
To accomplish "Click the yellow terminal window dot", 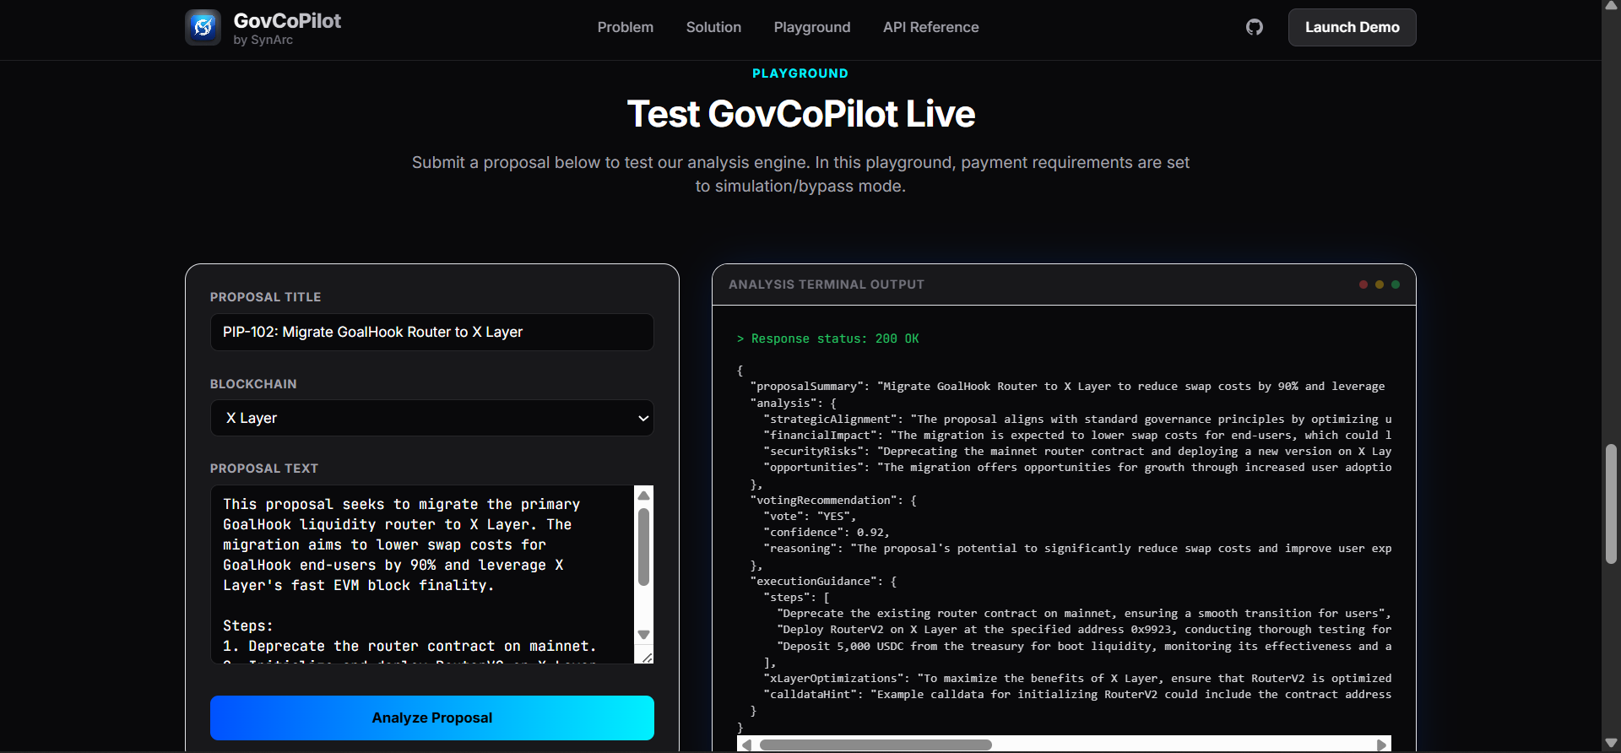I will (1380, 284).
